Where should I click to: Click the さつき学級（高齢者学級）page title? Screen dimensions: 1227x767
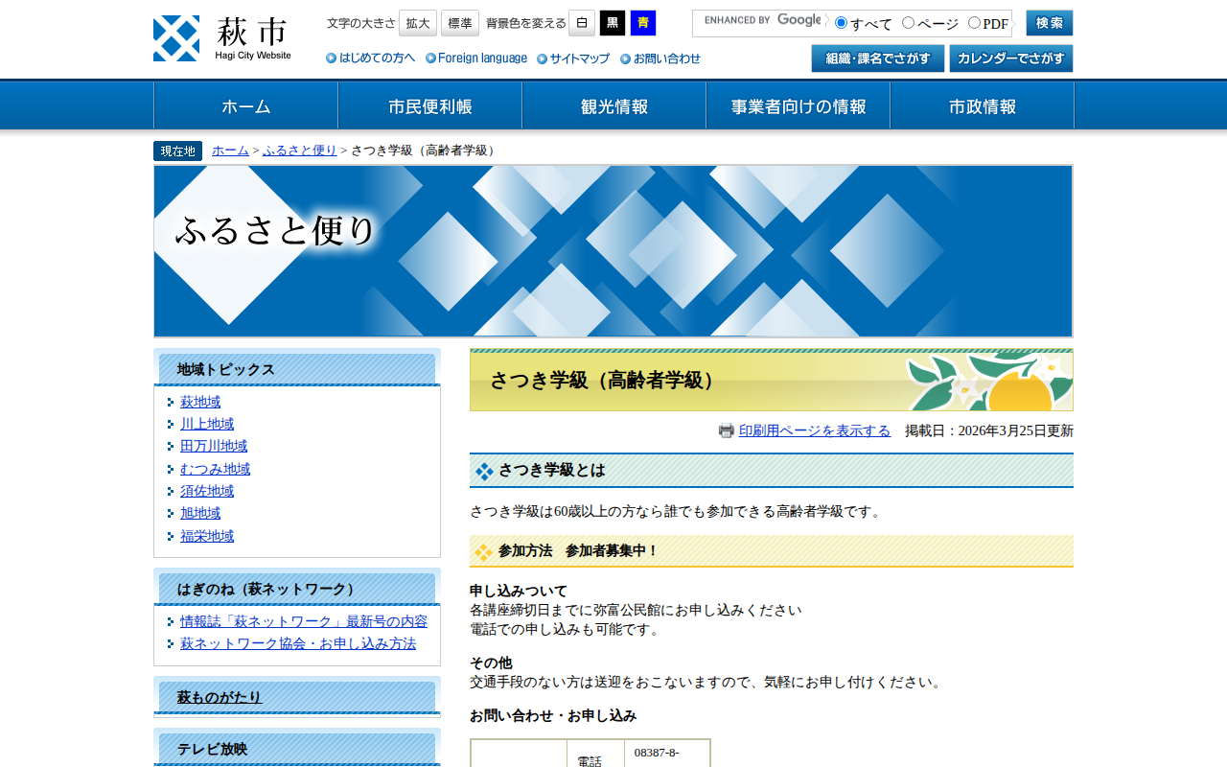tap(772, 381)
